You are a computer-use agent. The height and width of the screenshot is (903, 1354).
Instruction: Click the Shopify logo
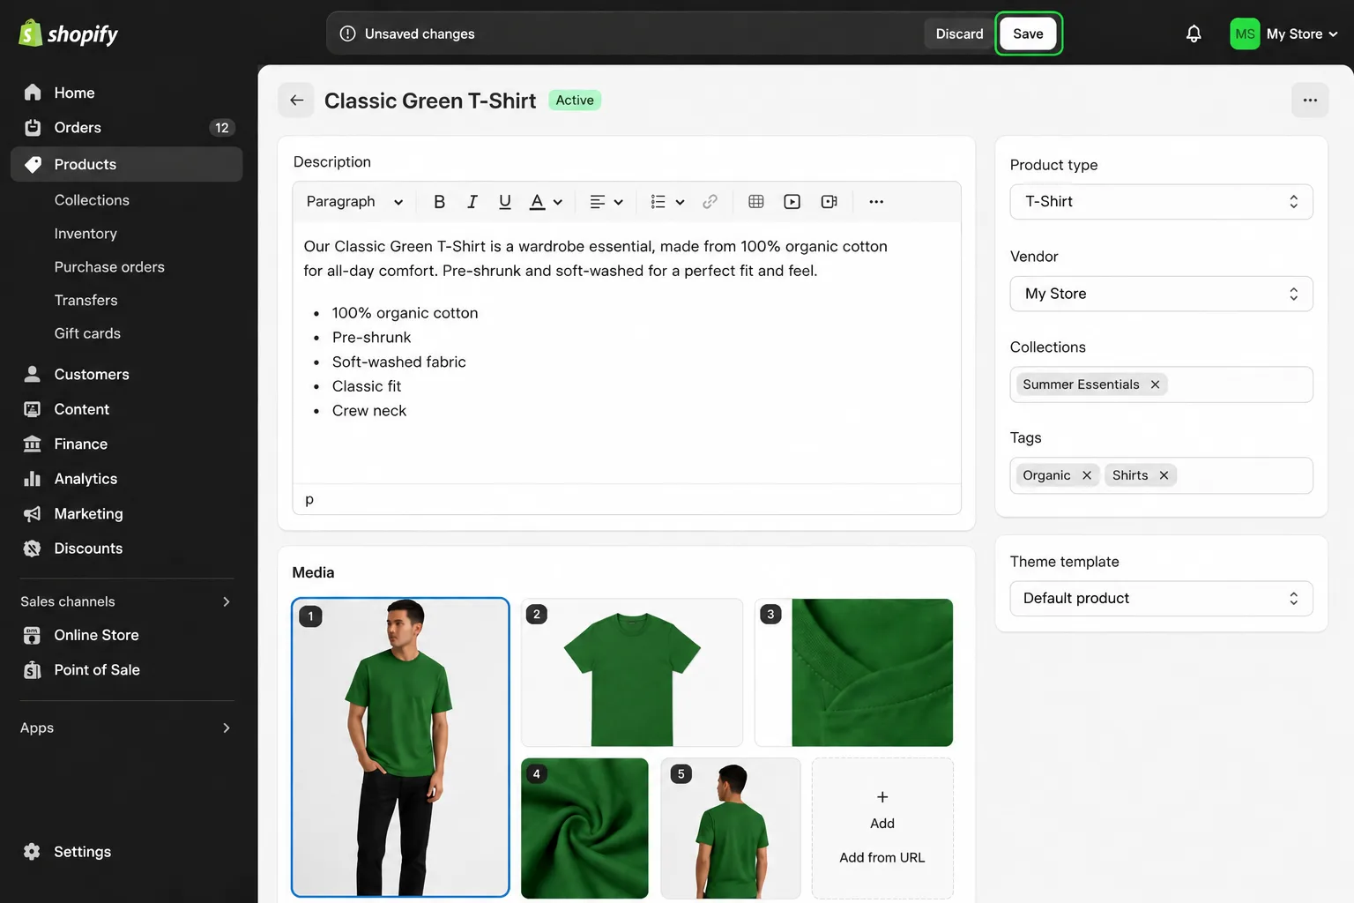pos(69,34)
